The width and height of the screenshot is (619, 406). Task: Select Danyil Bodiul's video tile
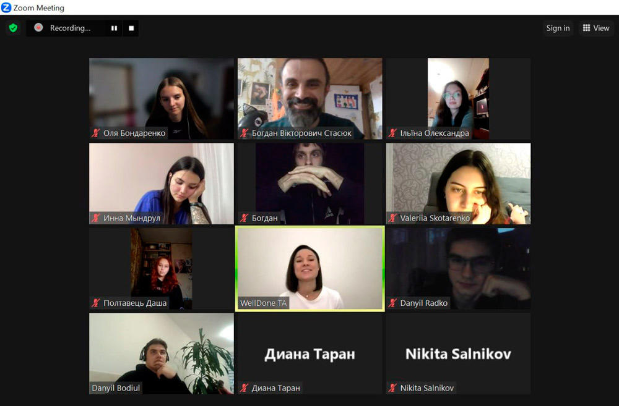click(162, 353)
